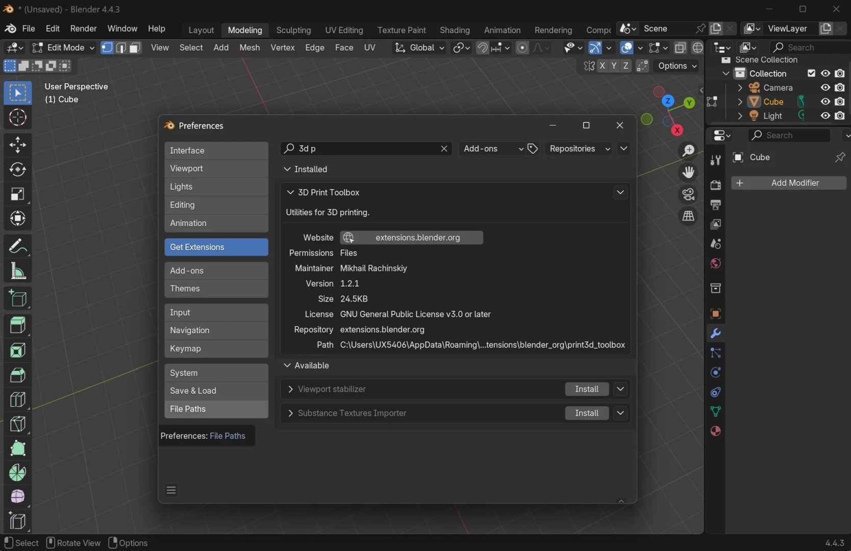The width and height of the screenshot is (851, 551).
Task: Select the Spin tool
Action: click(x=17, y=473)
